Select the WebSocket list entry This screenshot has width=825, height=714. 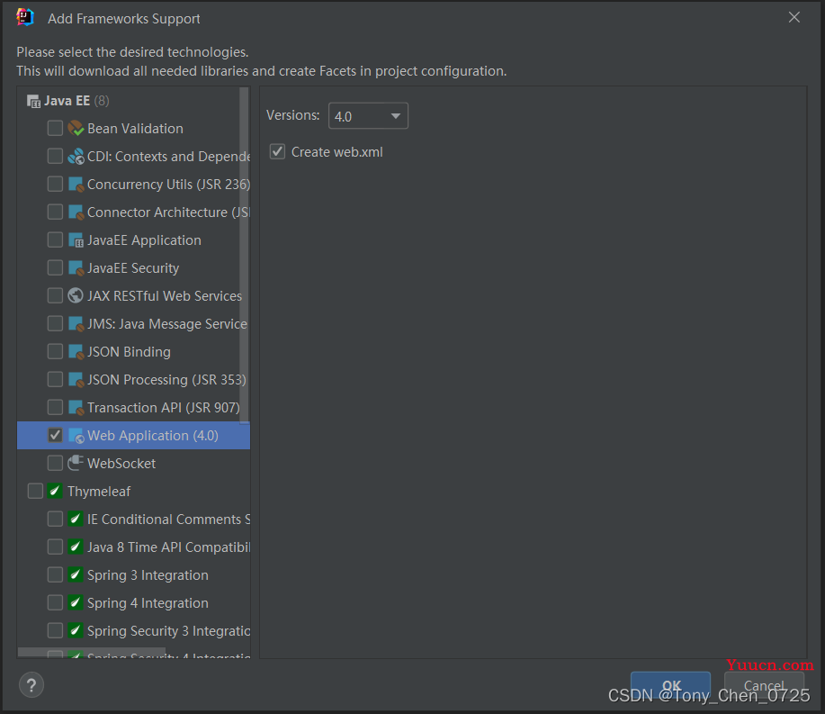click(x=134, y=463)
